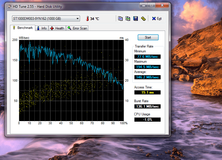
Task: Click the copy screenshot to clipboard icon
Action: [x=128, y=19]
